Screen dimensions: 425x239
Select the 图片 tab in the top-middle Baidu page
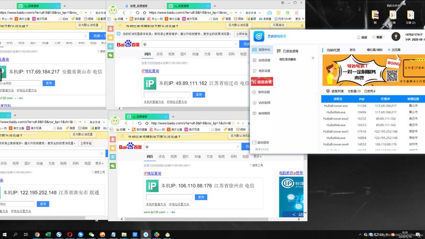(x=183, y=54)
